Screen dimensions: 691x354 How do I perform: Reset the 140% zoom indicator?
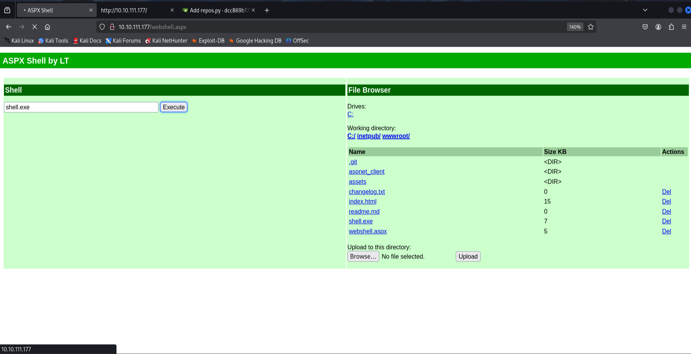tap(575, 27)
